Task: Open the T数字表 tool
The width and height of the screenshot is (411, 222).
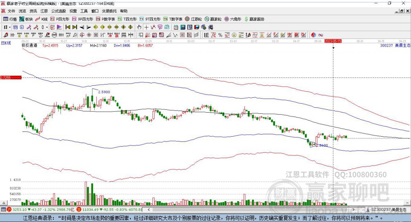Action: click(x=173, y=19)
